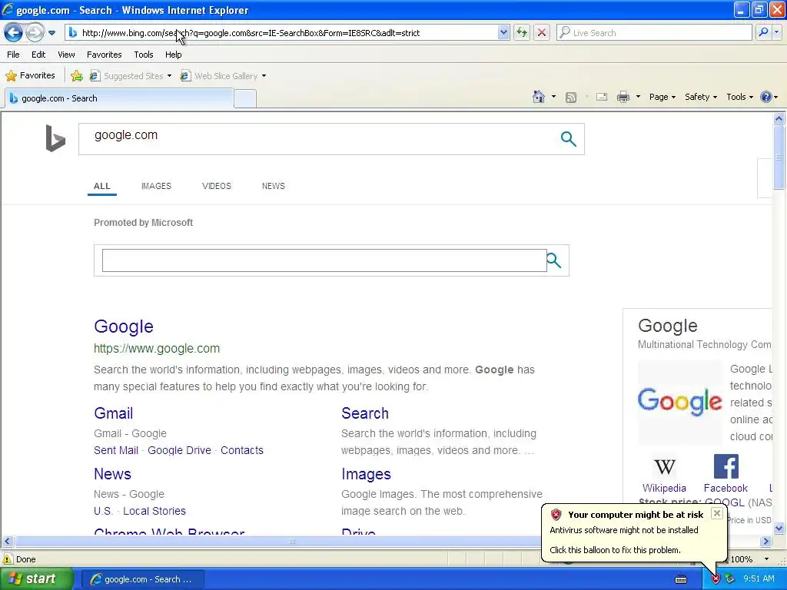Stop loading with the red X icon
This screenshot has height=590, width=787.
[542, 32]
